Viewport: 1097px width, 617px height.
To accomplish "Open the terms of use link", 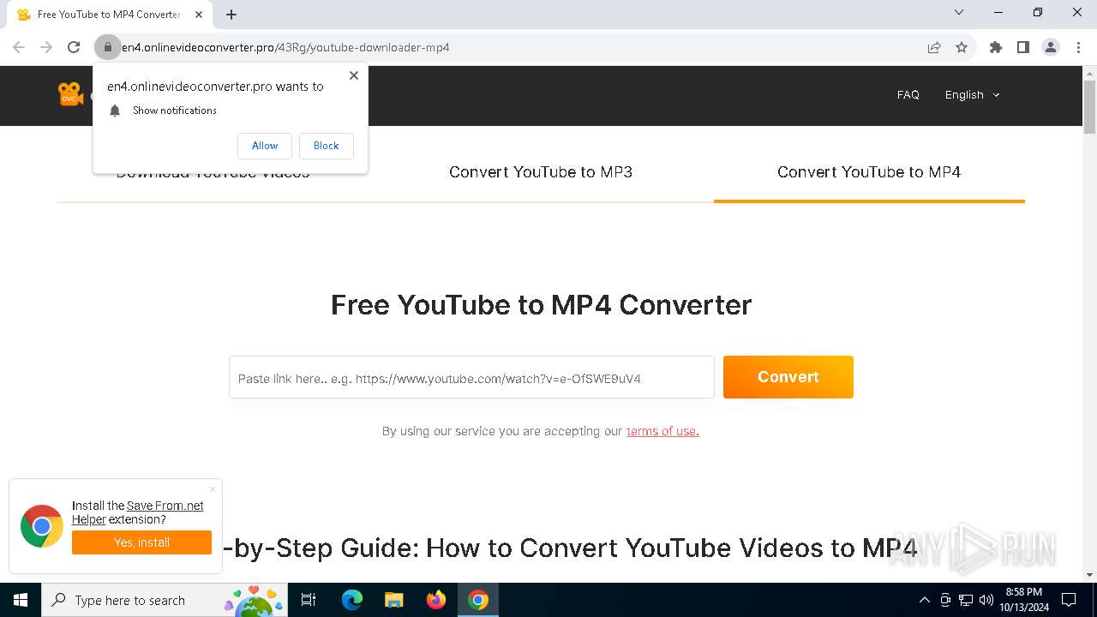I will (x=662, y=431).
